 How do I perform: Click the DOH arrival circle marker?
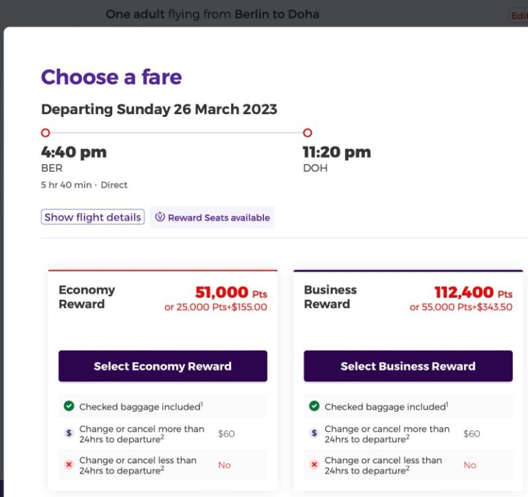pos(307,133)
